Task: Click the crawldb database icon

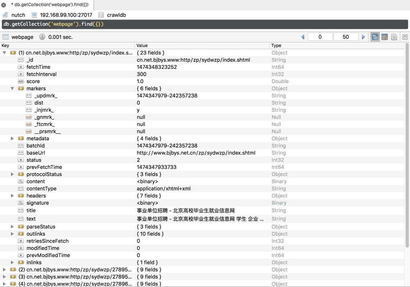Action: [x=101, y=15]
